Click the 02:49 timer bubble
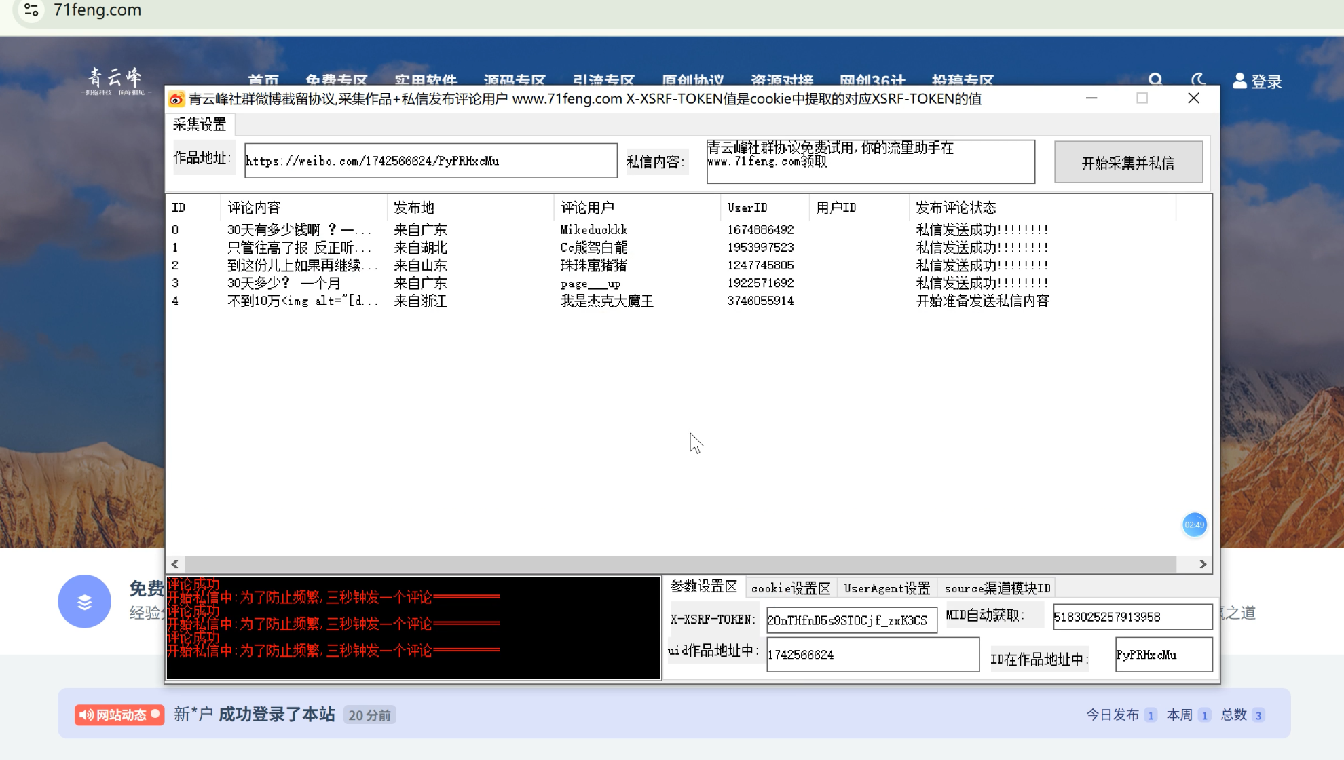This screenshot has height=760, width=1344. (1194, 525)
